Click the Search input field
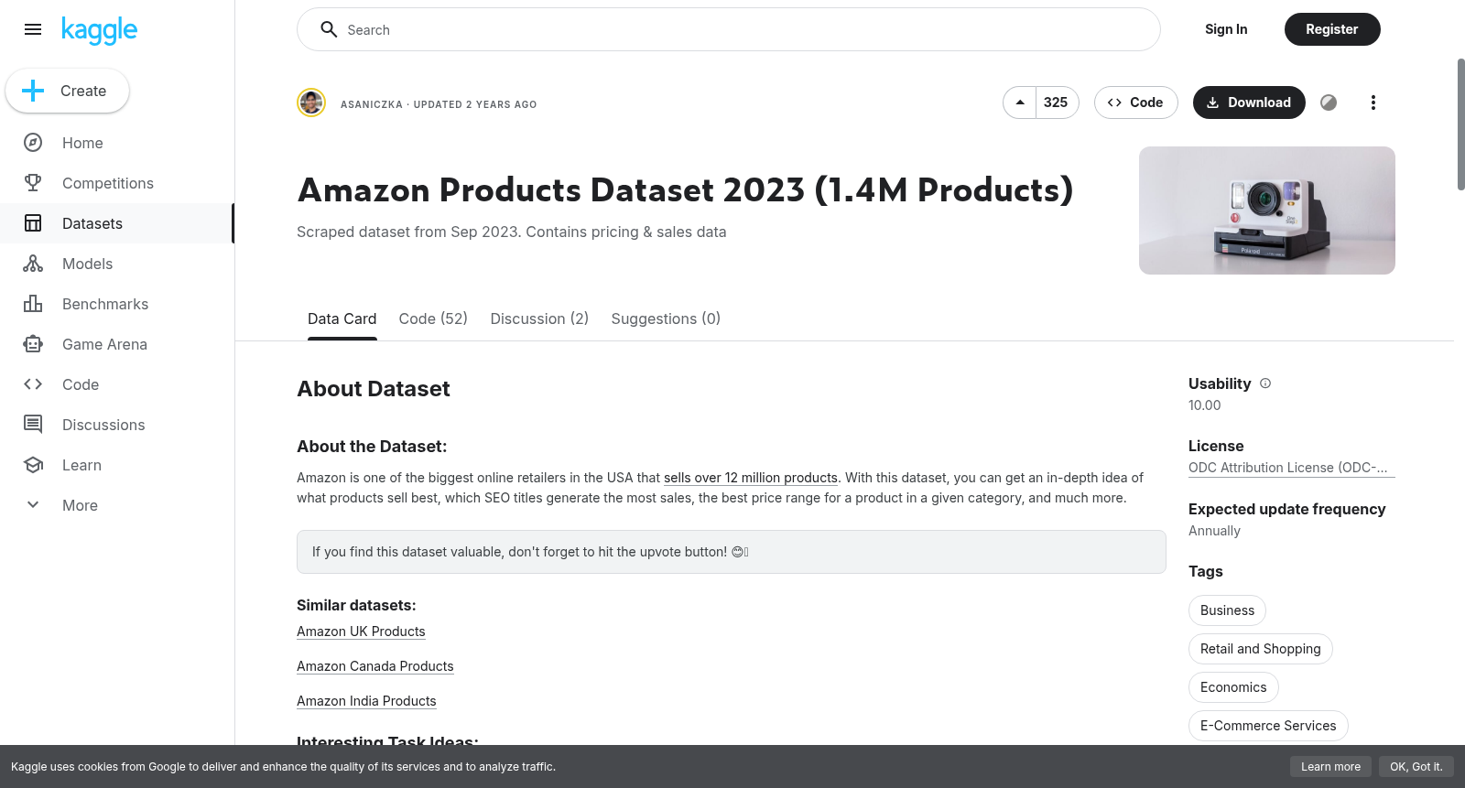The height and width of the screenshot is (788, 1465). 729,29
